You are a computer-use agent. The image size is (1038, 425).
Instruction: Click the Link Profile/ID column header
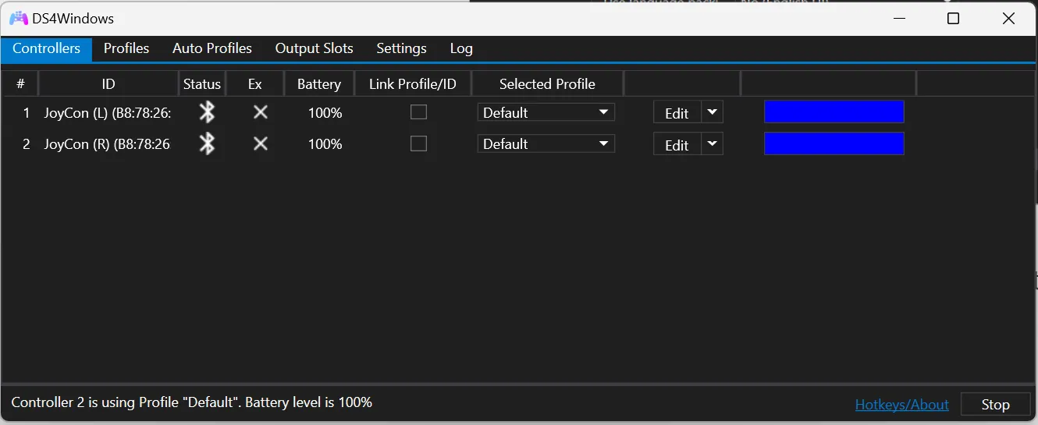click(x=413, y=83)
